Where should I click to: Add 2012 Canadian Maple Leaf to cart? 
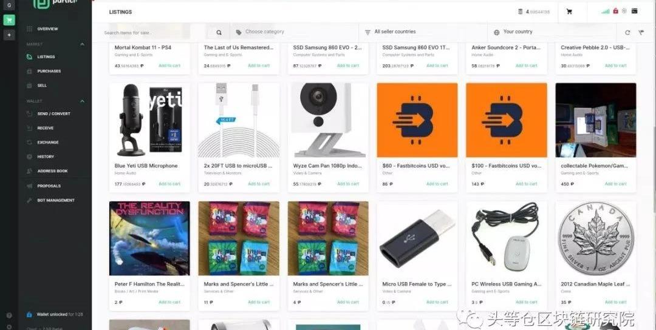(x=615, y=302)
